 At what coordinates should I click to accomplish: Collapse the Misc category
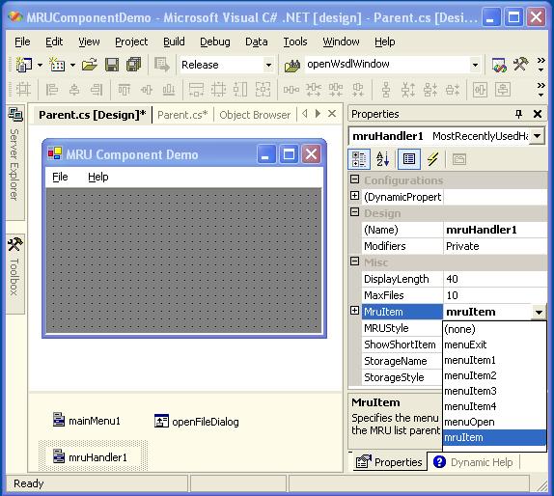[355, 262]
